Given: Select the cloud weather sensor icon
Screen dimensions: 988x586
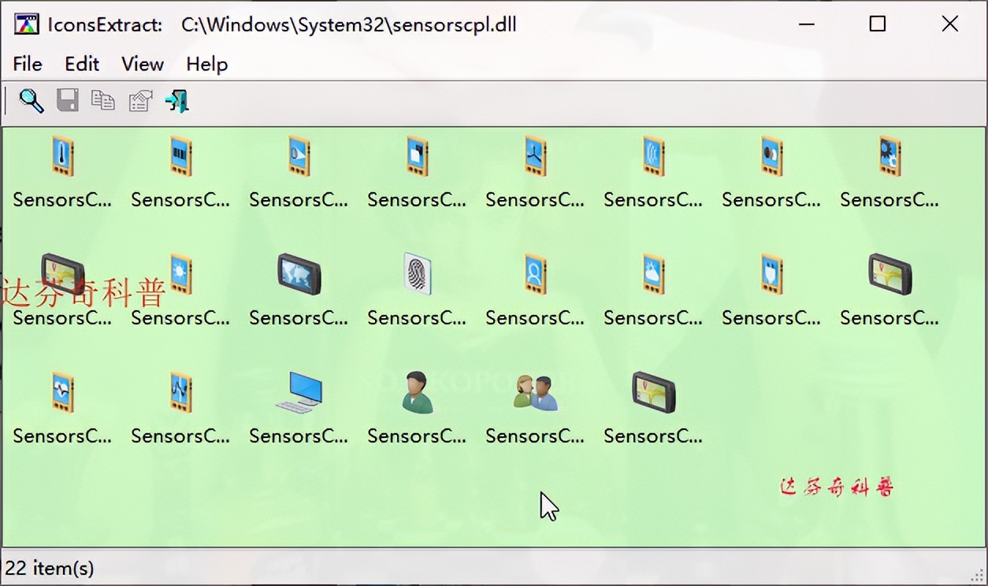Looking at the screenshot, I should point(653,274).
